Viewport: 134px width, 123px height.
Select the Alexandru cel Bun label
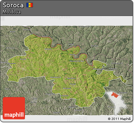77,61
